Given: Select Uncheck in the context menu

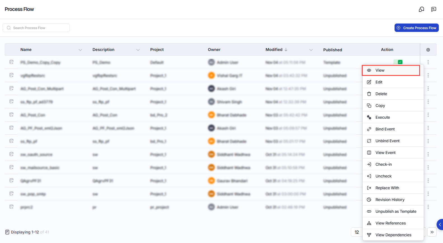Looking at the screenshot, I should click(x=393, y=176).
